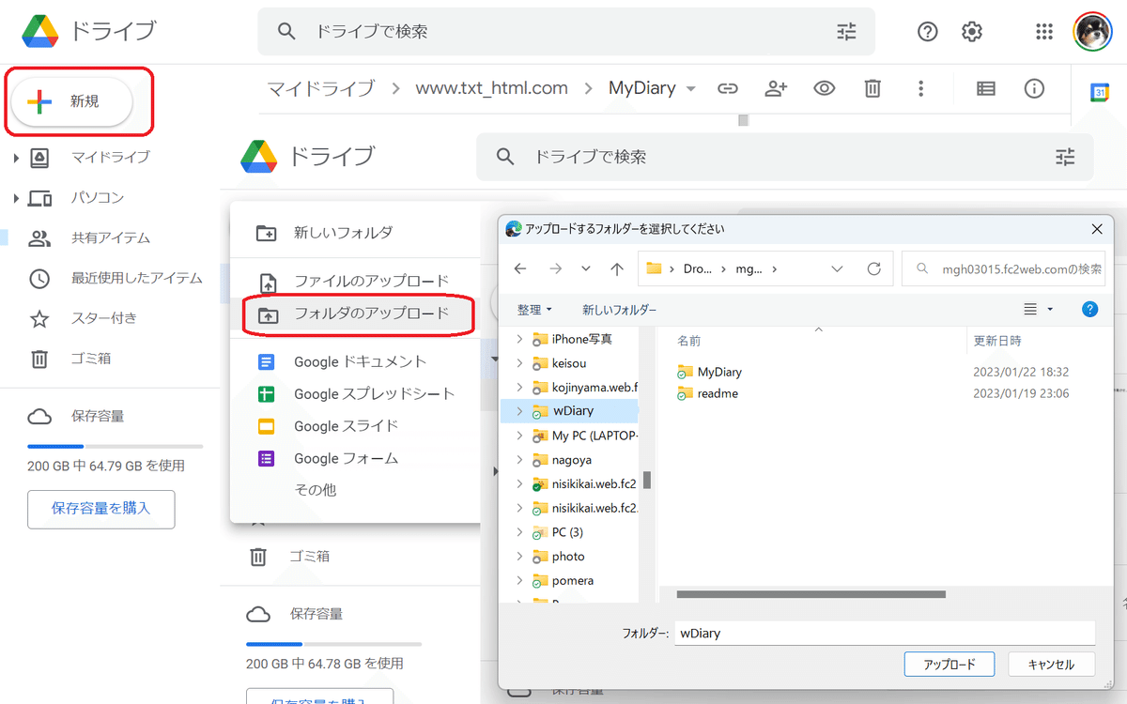Select the MyDiary folder in the file list
Image resolution: width=1127 pixels, height=704 pixels.
[x=719, y=373]
